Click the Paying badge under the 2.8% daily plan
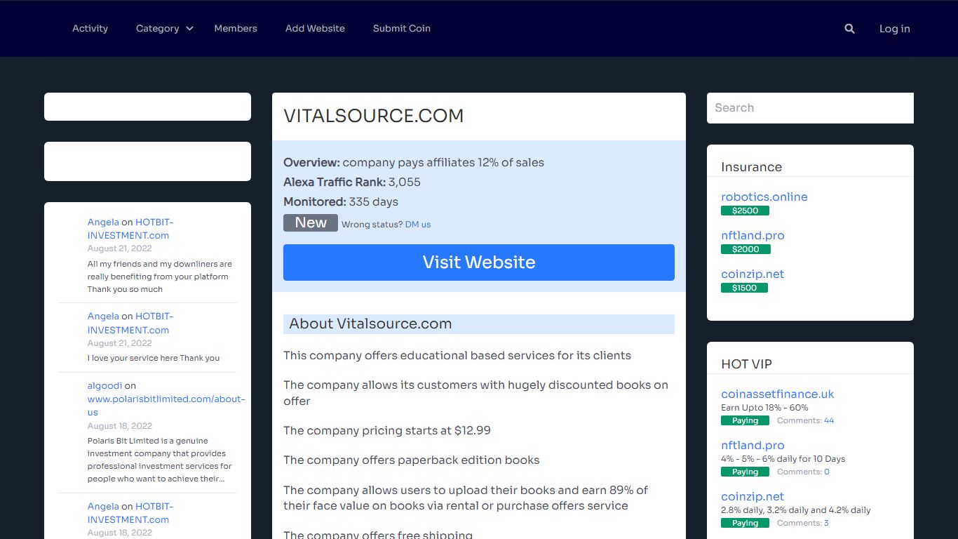Viewport: 958px width, 539px height. (745, 523)
